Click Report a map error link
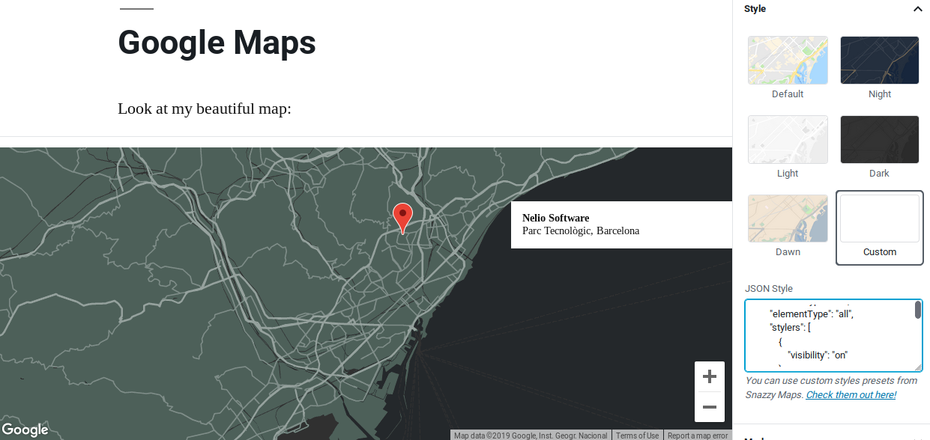This screenshot has width=930, height=440. click(x=698, y=436)
